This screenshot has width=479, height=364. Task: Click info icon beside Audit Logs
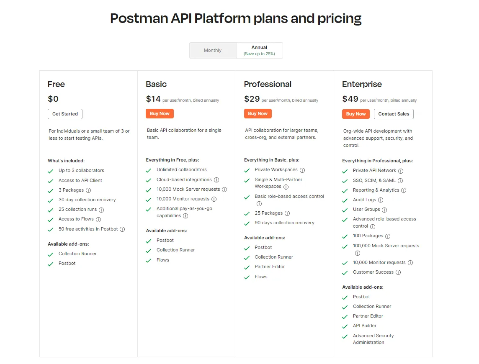click(x=381, y=200)
